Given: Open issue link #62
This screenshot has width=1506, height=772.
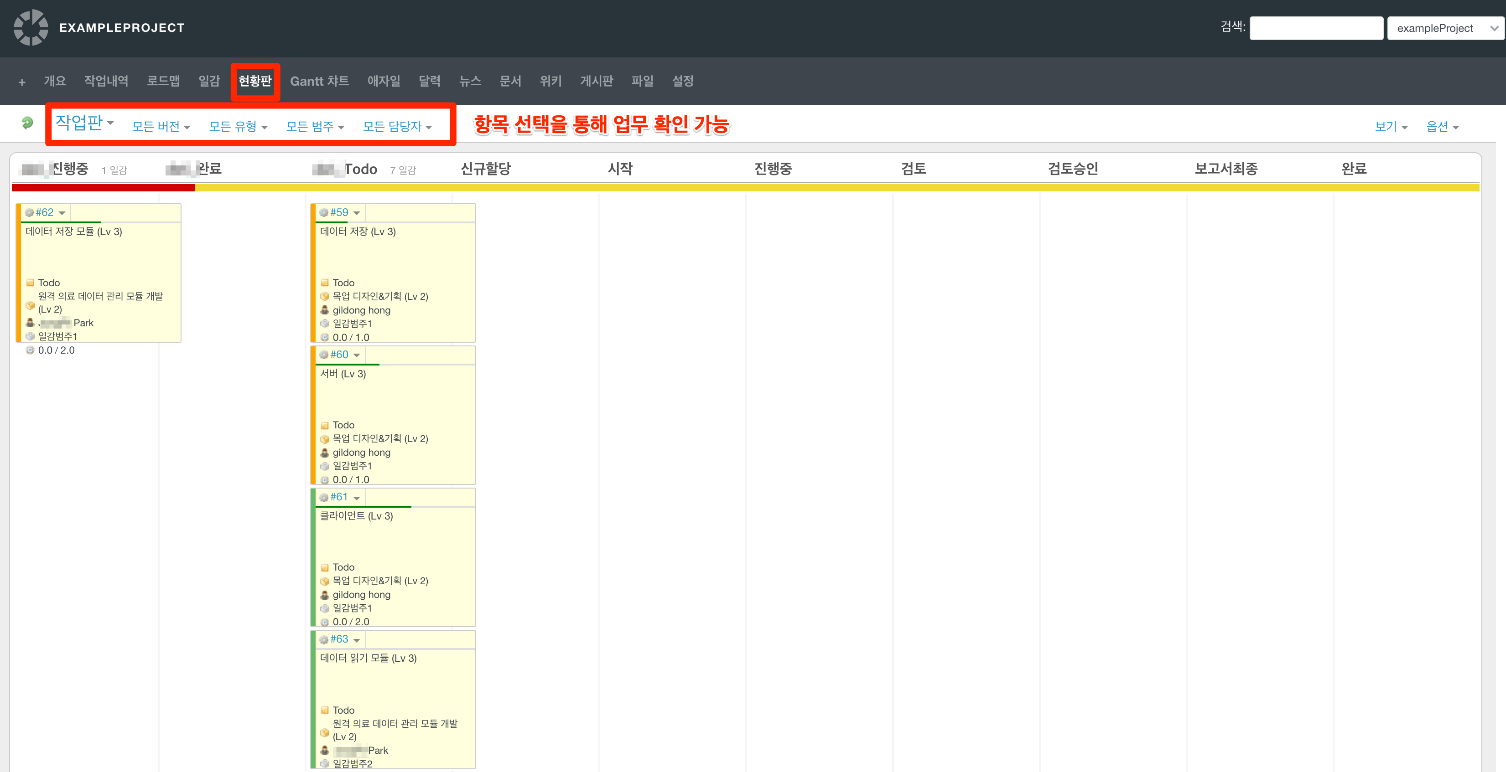Looking at the screenshot, I should click(x=44, y=212).
